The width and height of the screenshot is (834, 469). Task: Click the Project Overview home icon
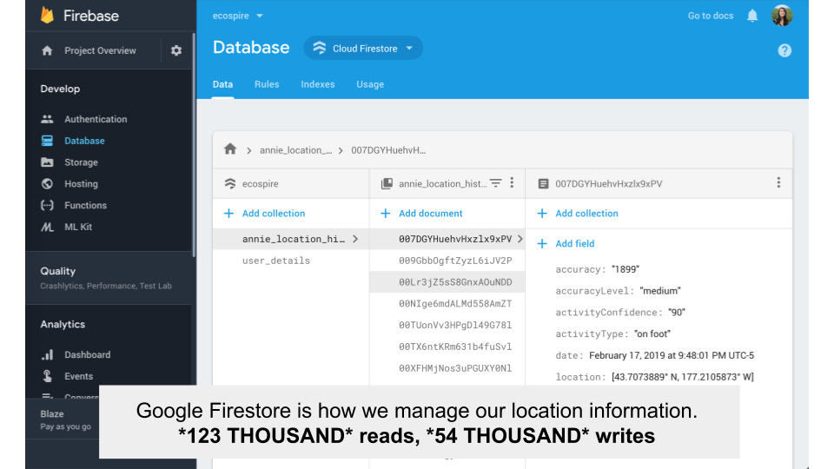point(47,50)
